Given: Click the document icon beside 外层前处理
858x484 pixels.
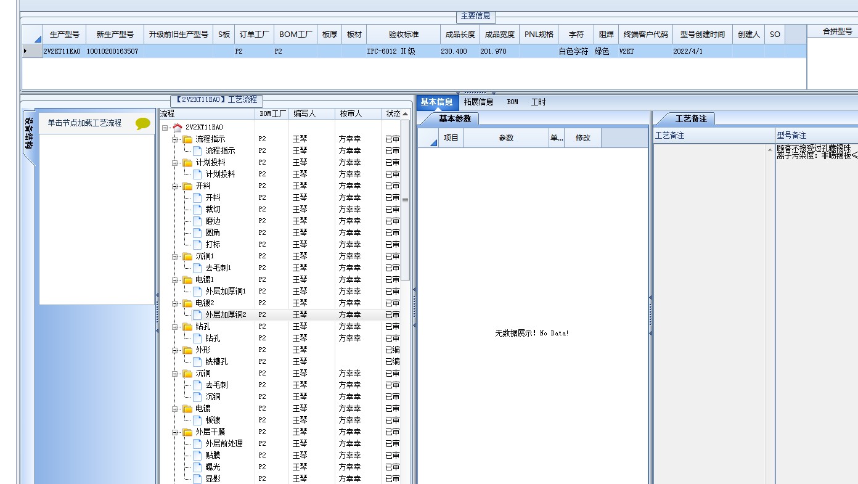Looking at the screenshot, I should tap(197, 443).
